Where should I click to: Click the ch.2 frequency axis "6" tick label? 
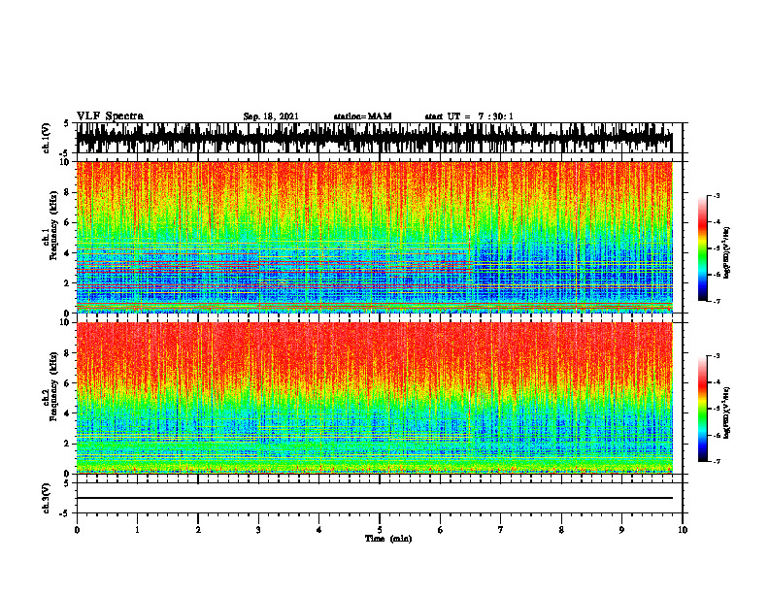[x=67, y=383]
